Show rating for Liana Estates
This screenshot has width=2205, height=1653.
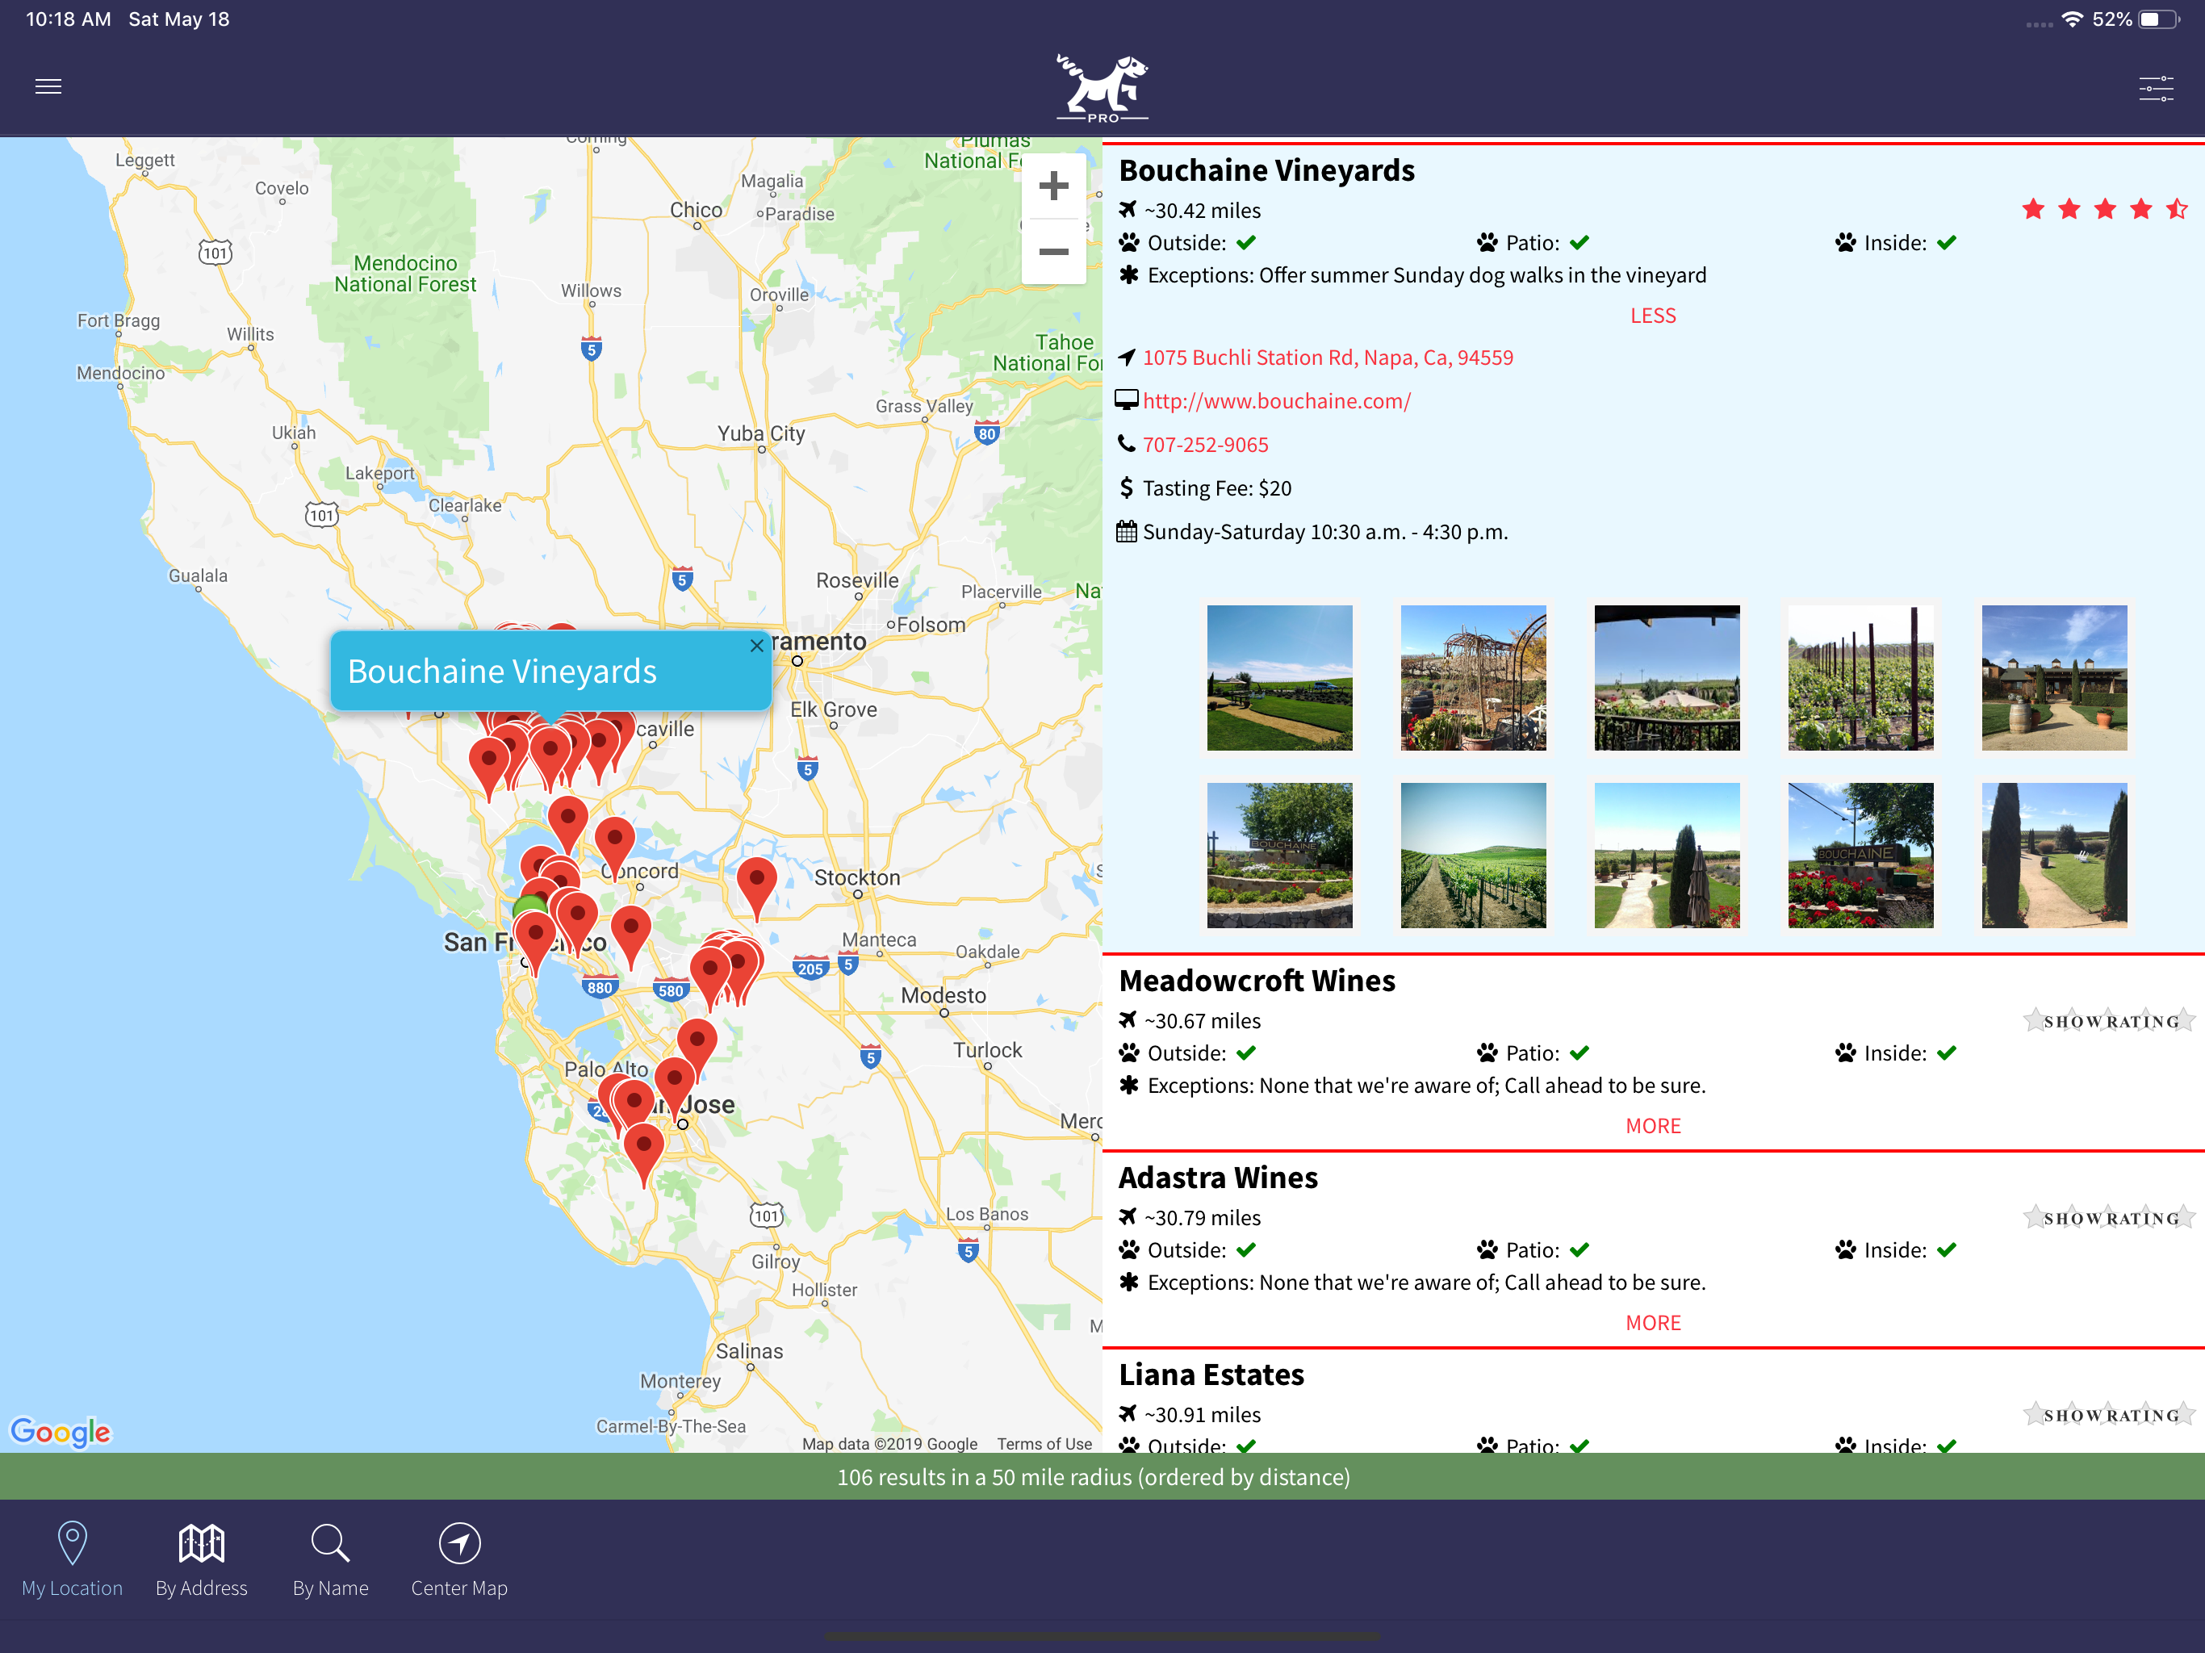coord(2109,1415)
